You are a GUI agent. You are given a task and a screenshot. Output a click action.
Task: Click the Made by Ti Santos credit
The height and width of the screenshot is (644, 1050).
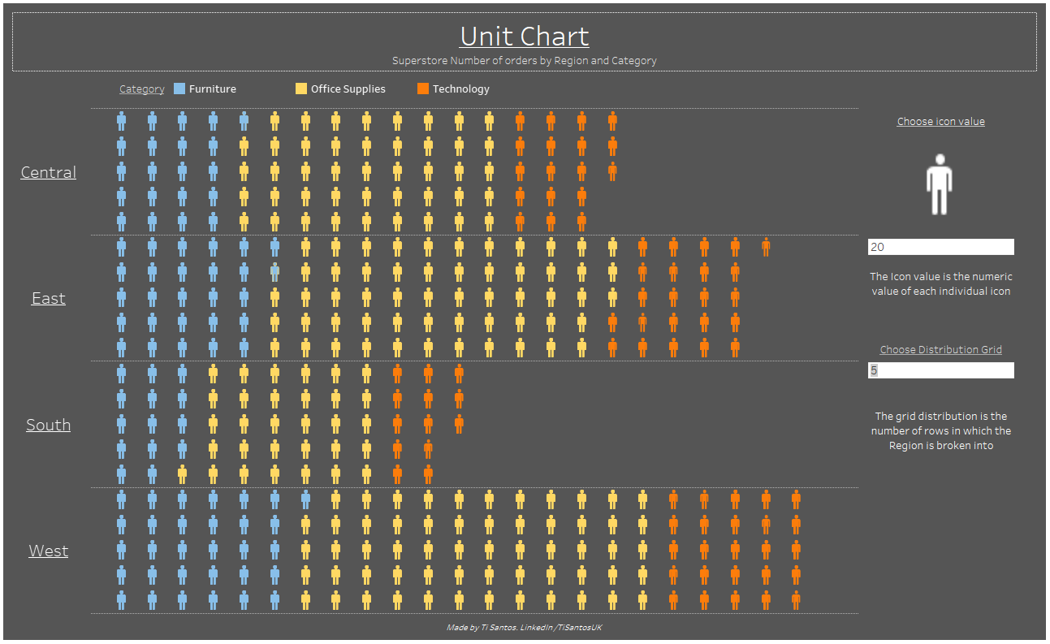(525, 627)
